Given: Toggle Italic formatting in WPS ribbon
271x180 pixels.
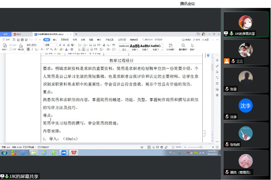Looking at the screenshot, I should [x=32, y=49].
